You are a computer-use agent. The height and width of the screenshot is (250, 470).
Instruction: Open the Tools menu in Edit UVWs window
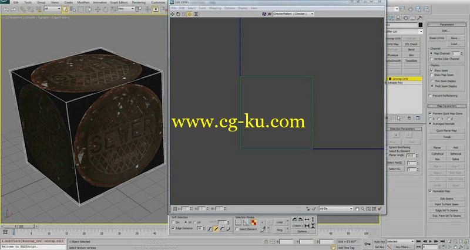coord(202,8)
